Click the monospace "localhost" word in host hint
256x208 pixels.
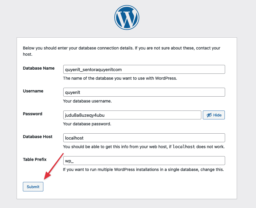point(184,147)
